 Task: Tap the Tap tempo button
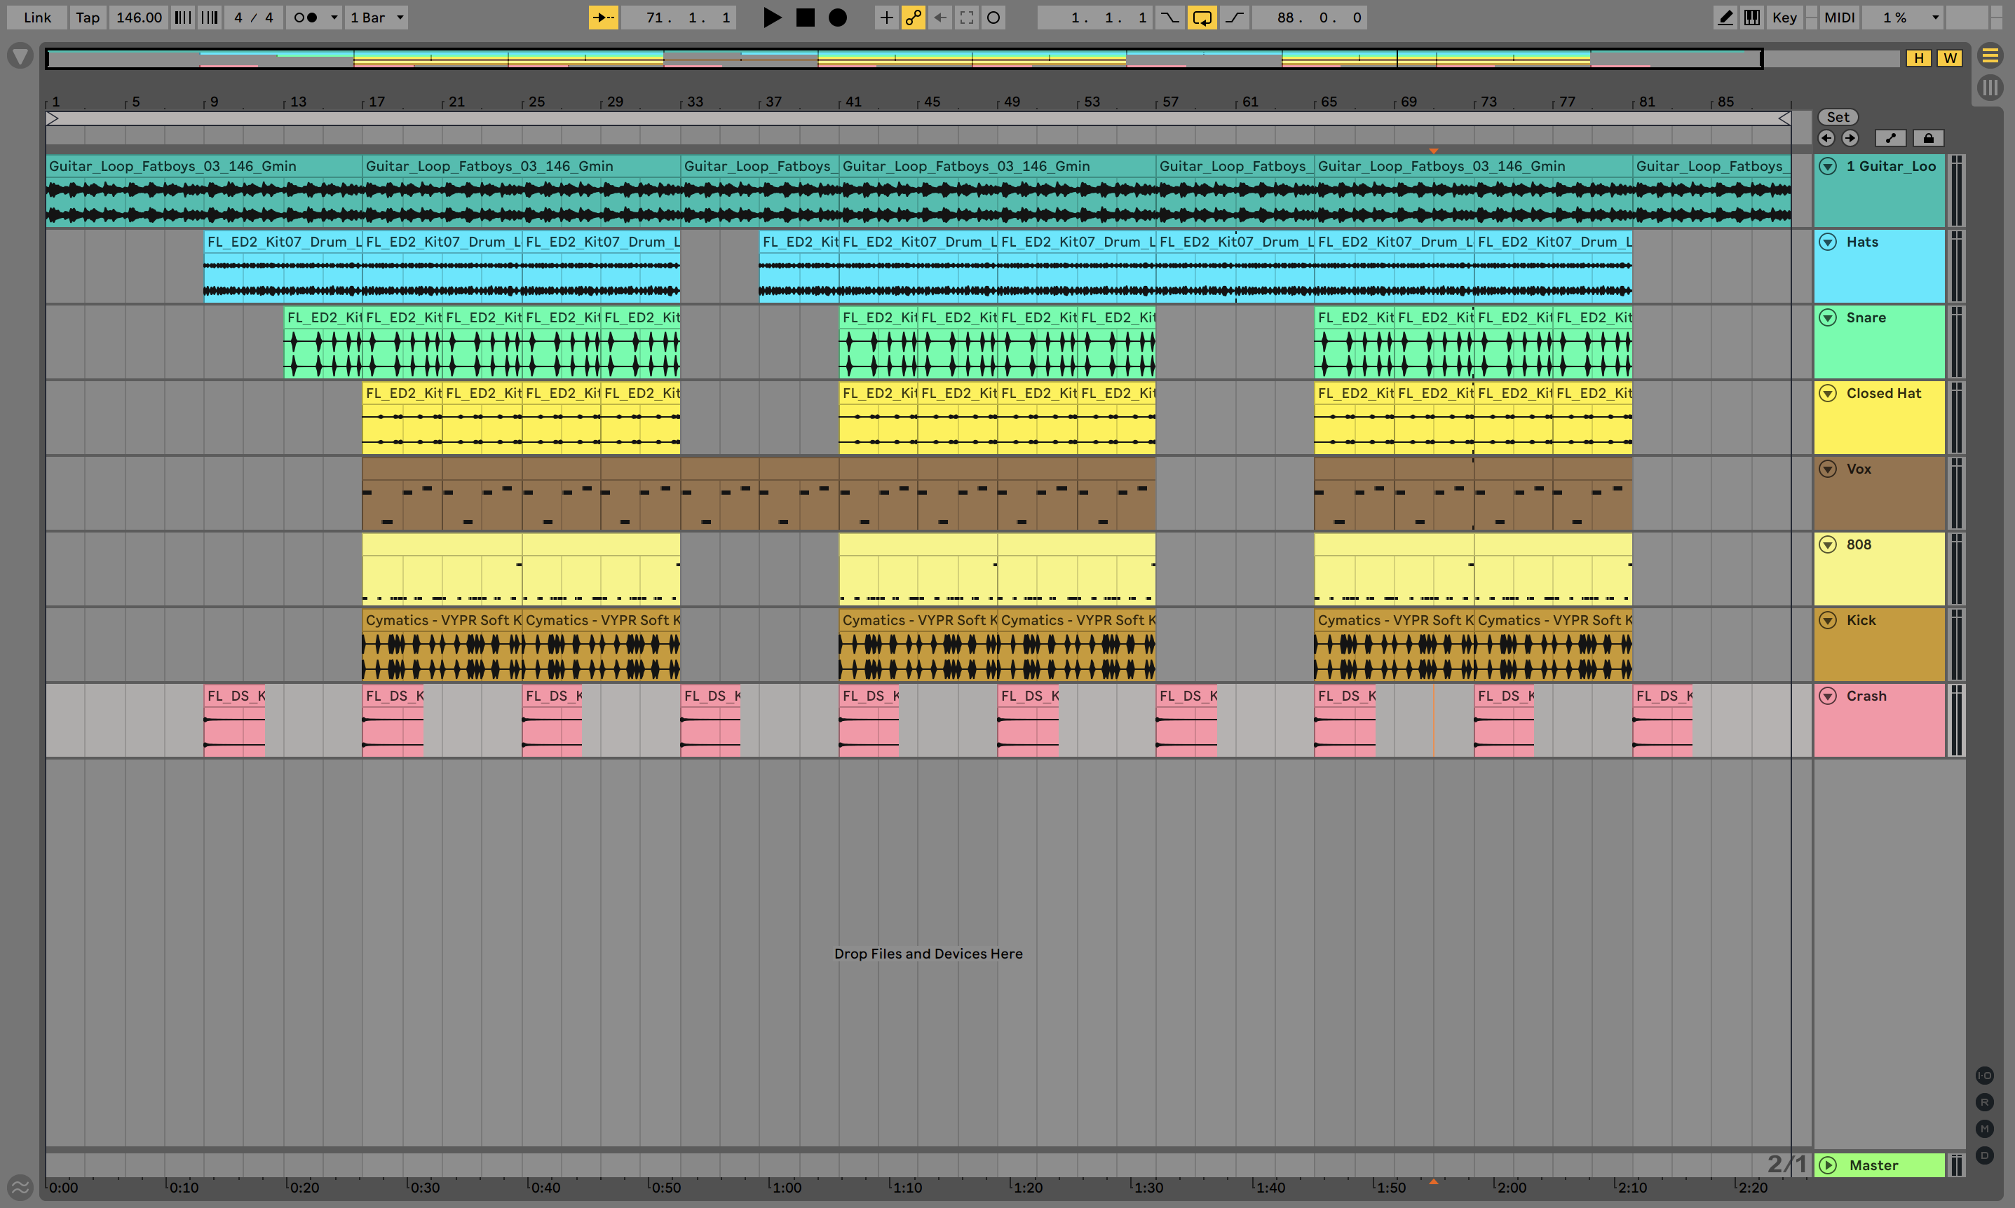(x=88, y=17)
